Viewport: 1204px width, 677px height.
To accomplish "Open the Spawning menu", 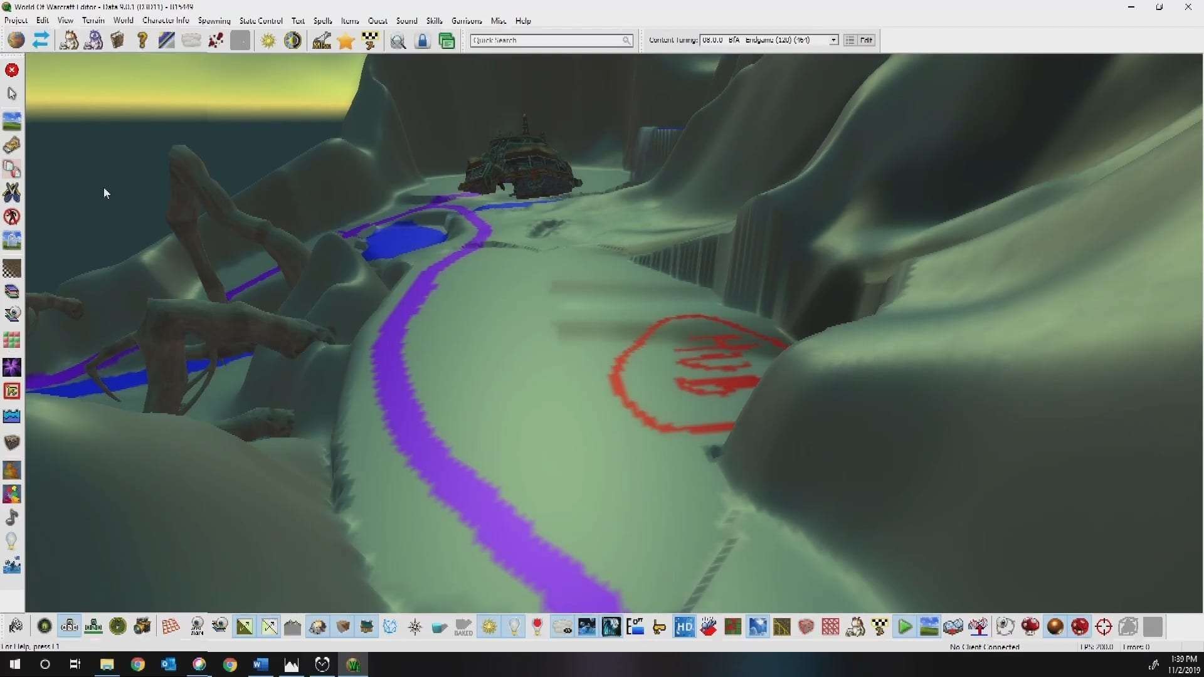I will pos(214,21).
